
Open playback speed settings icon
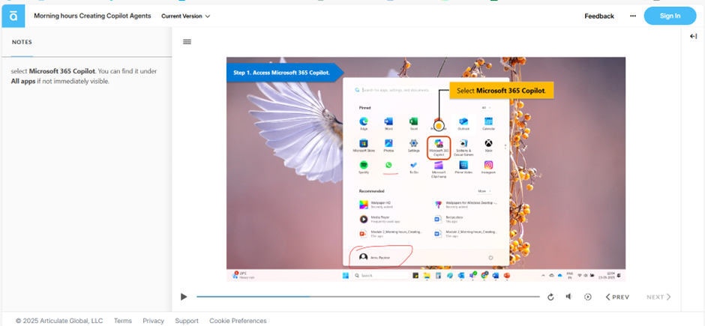click(587, 297)
